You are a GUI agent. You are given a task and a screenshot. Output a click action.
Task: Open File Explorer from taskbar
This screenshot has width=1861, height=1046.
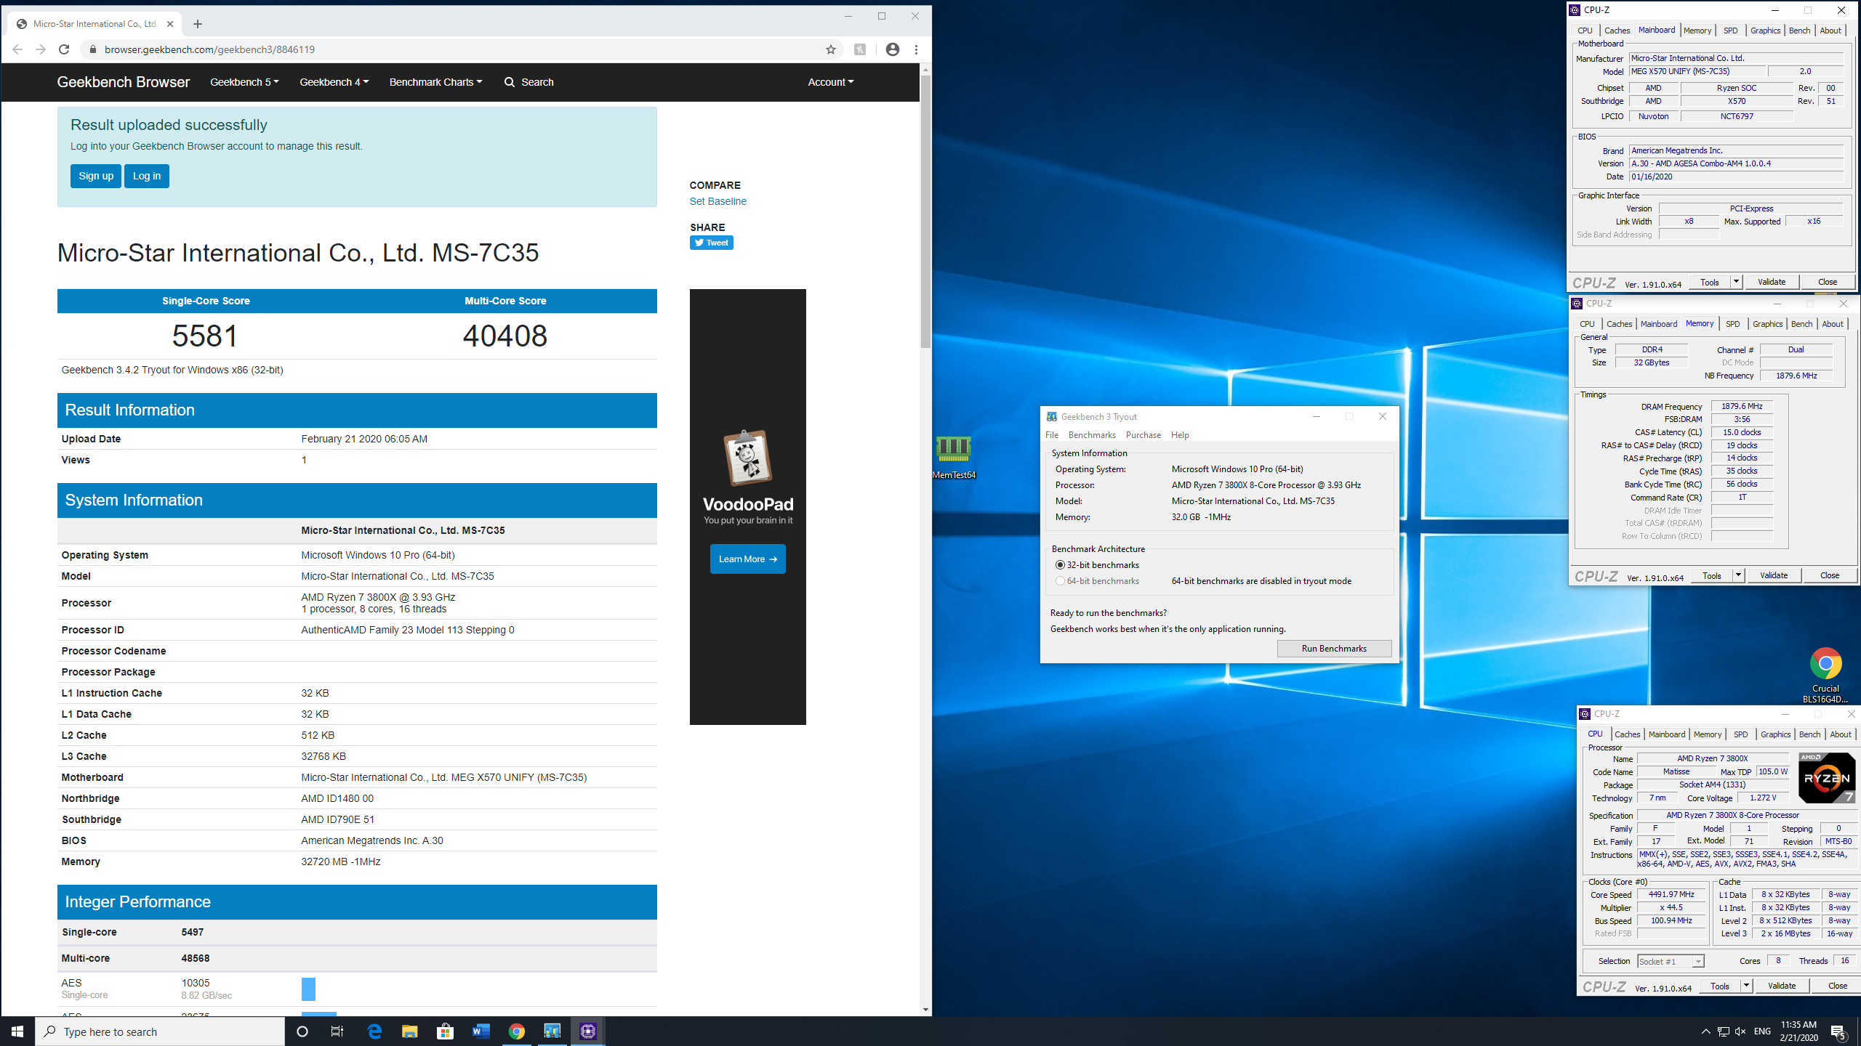pyautogui.click(x=410, y=1031)
